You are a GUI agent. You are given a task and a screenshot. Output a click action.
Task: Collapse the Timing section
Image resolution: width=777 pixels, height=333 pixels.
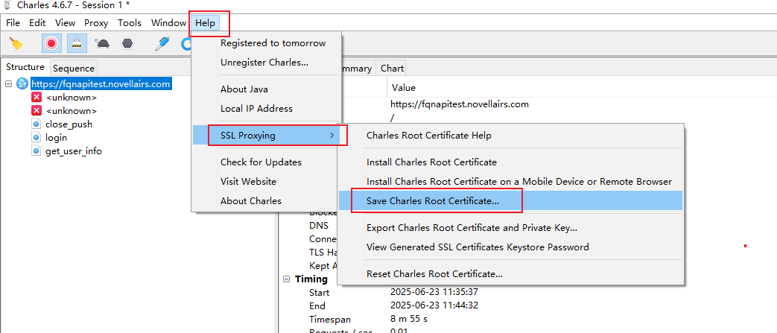point(286,279)
